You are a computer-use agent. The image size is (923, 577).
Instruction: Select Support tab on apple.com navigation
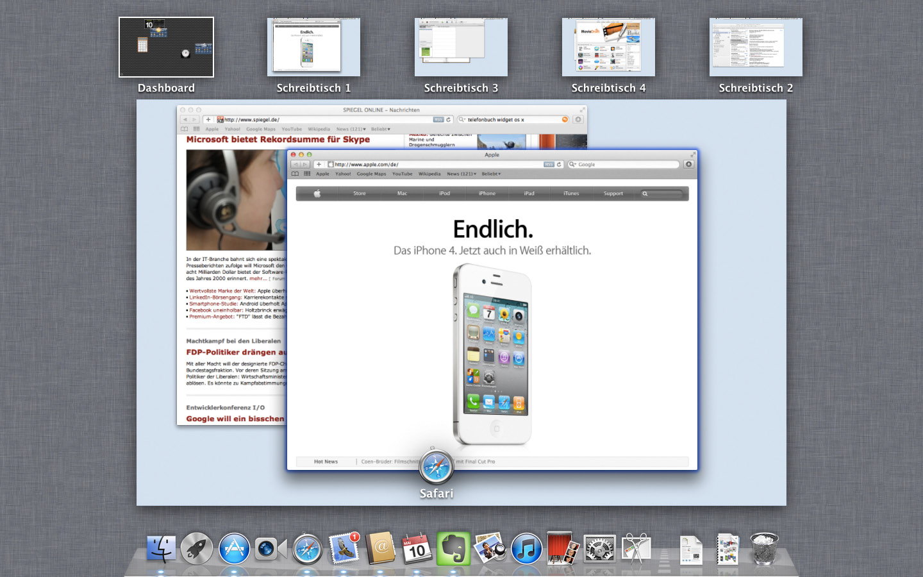[x=613, y=194]
